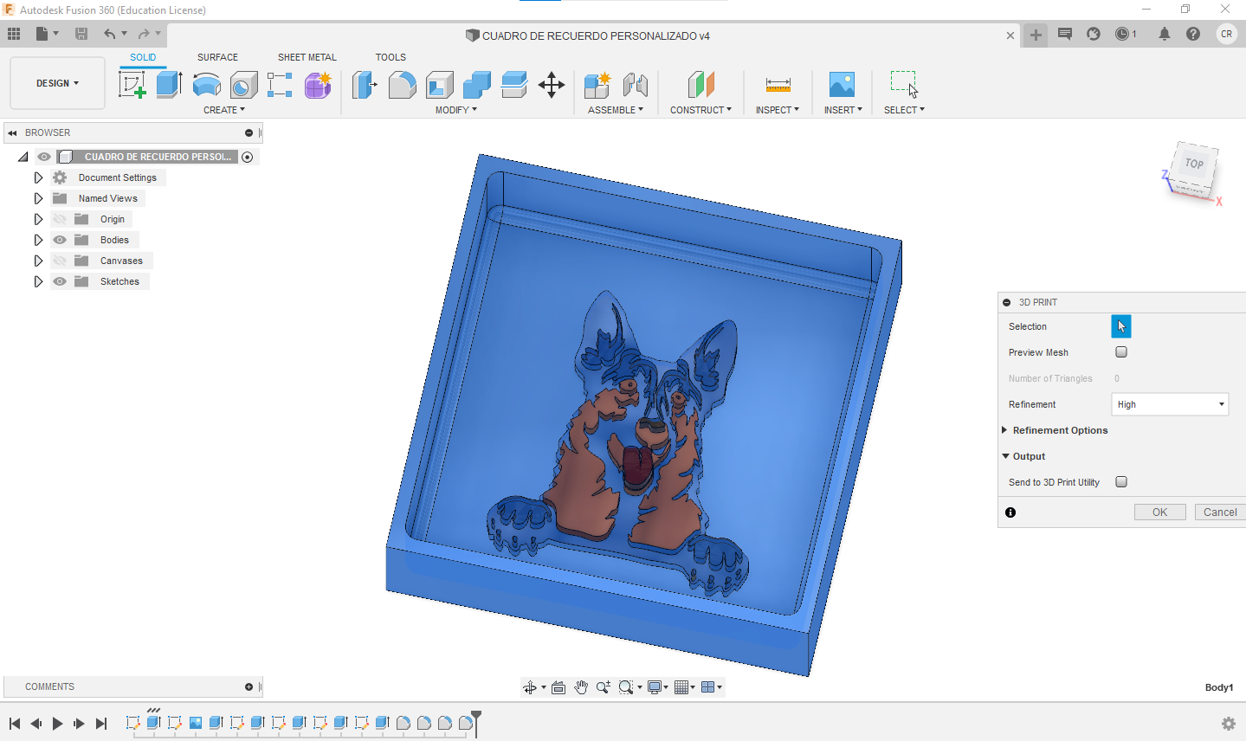This screenshot has height=741, width=1246.
Task: Toggle visibility of the root component
Action: [44, 157]
